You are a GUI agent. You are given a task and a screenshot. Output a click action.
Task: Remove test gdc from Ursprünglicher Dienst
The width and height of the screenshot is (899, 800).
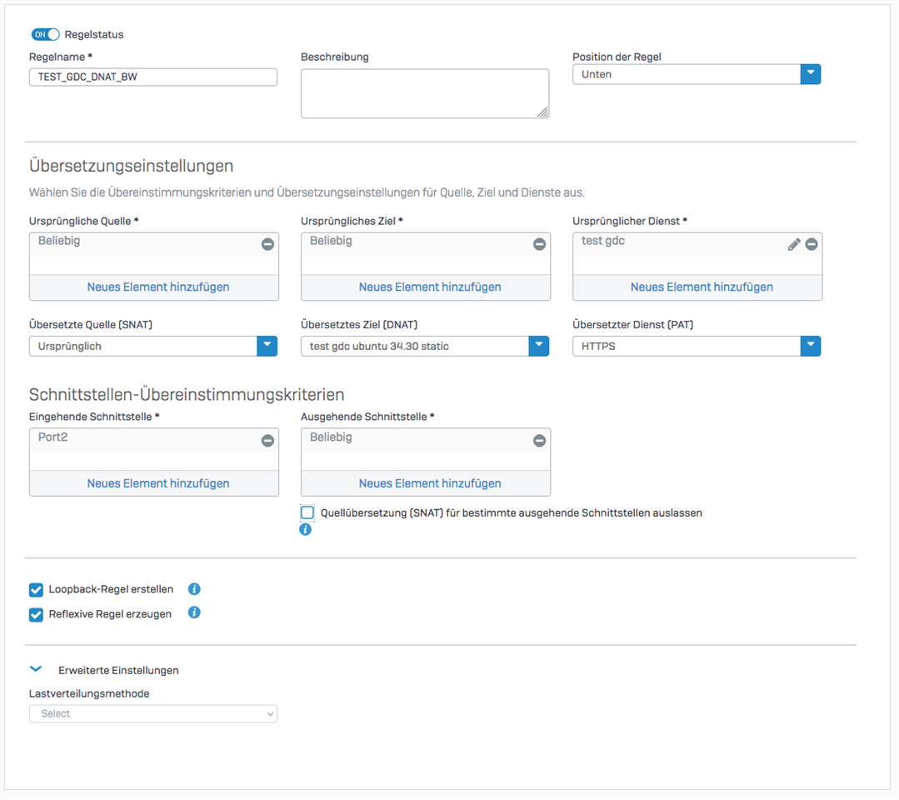pyautogui.click(x=811, y=244)
